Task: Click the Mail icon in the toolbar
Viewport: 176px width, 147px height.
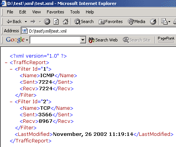Action: click(x=164, y=21)
